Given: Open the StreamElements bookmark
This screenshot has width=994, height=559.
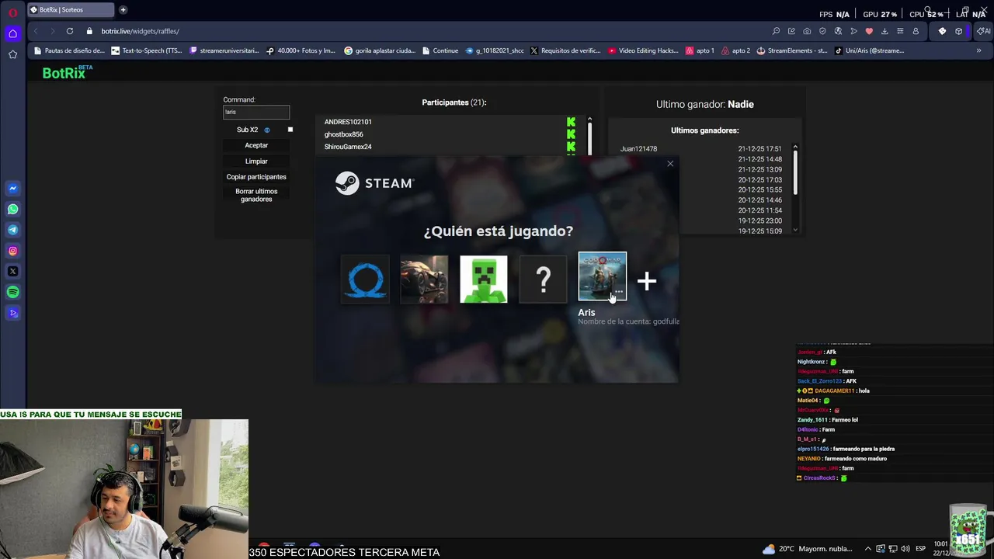Looking at the screenshot, I should click(792, 50).
